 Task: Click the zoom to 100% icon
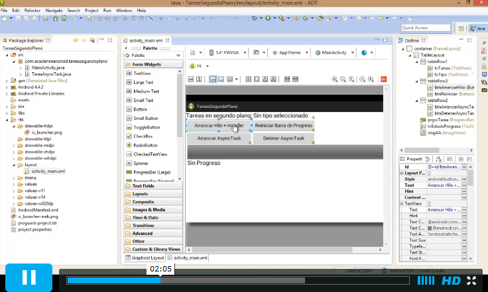click(x=351, y=79)
